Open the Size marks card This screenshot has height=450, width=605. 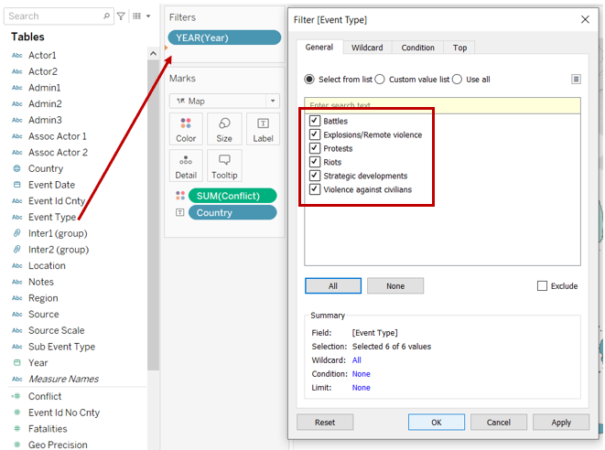[x=224, y=129]
